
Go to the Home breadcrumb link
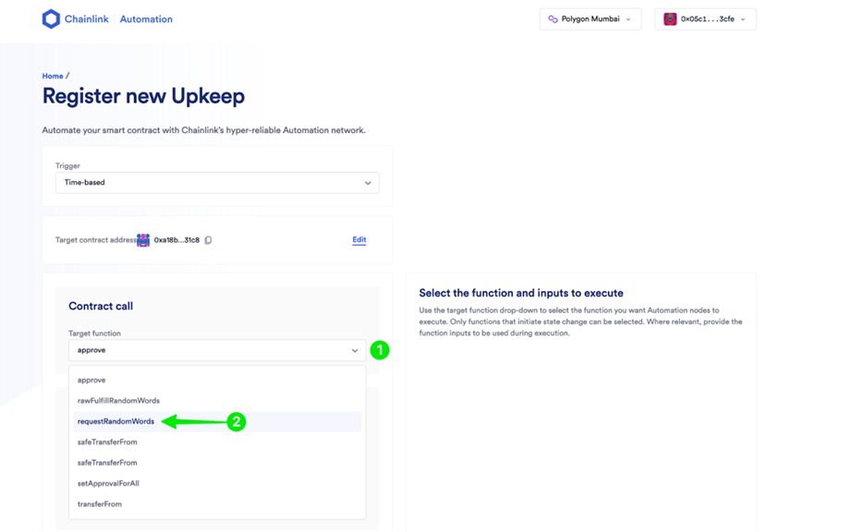pyautogui.click(x=53, y=76)
